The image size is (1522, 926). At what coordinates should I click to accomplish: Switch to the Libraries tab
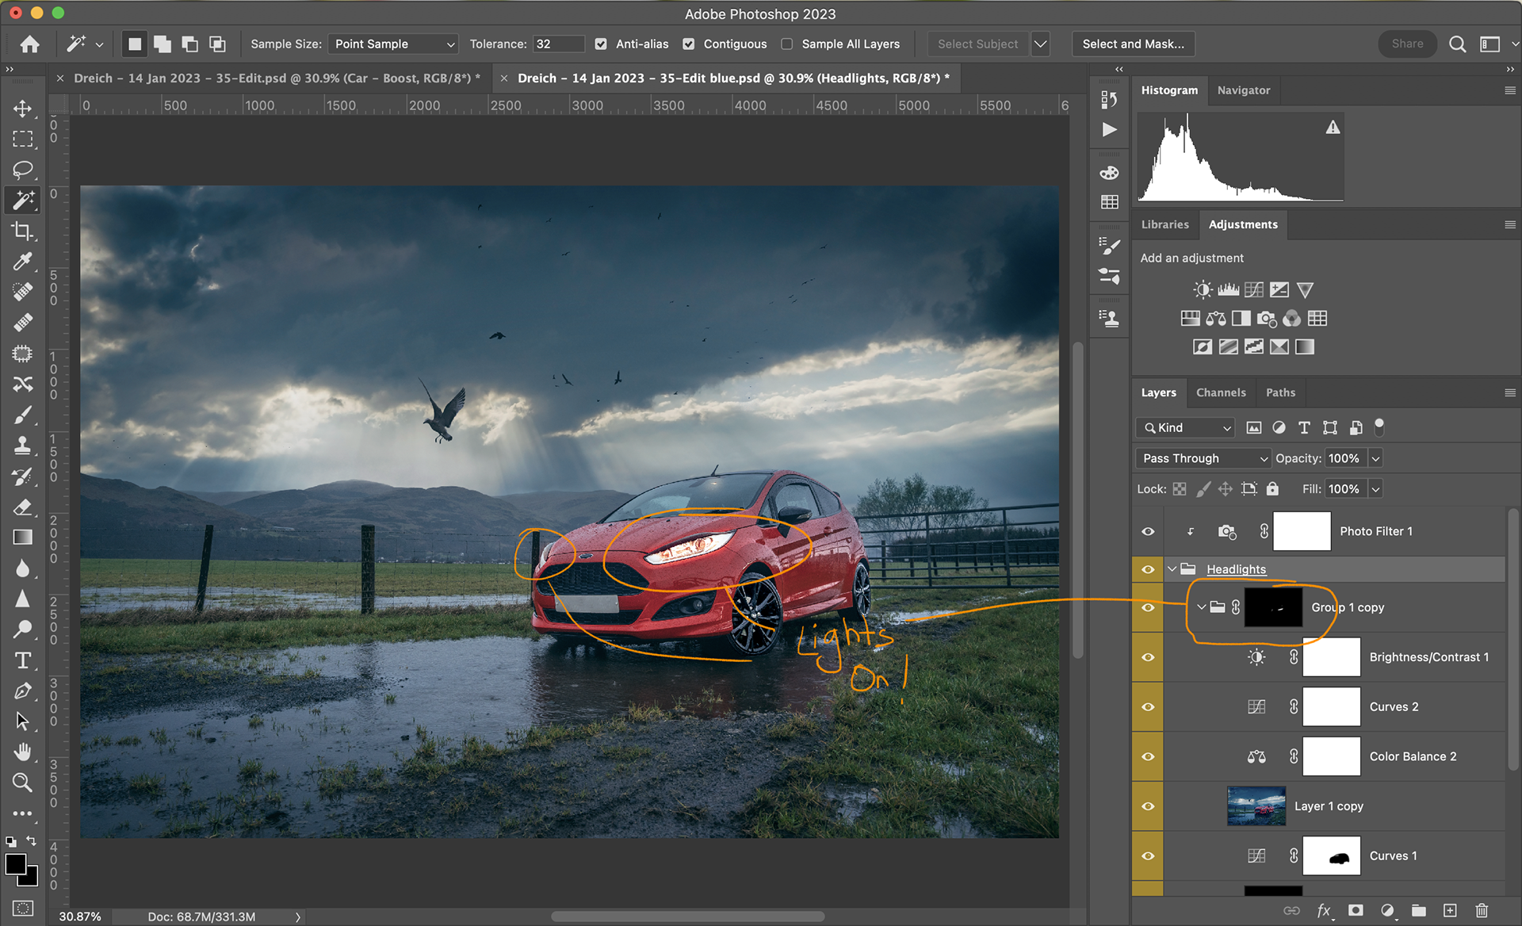[1164, 224]
